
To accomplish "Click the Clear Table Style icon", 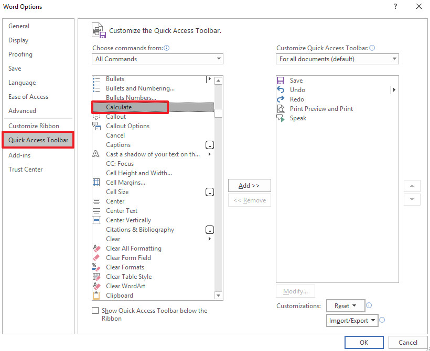I will tap(96, 277).
